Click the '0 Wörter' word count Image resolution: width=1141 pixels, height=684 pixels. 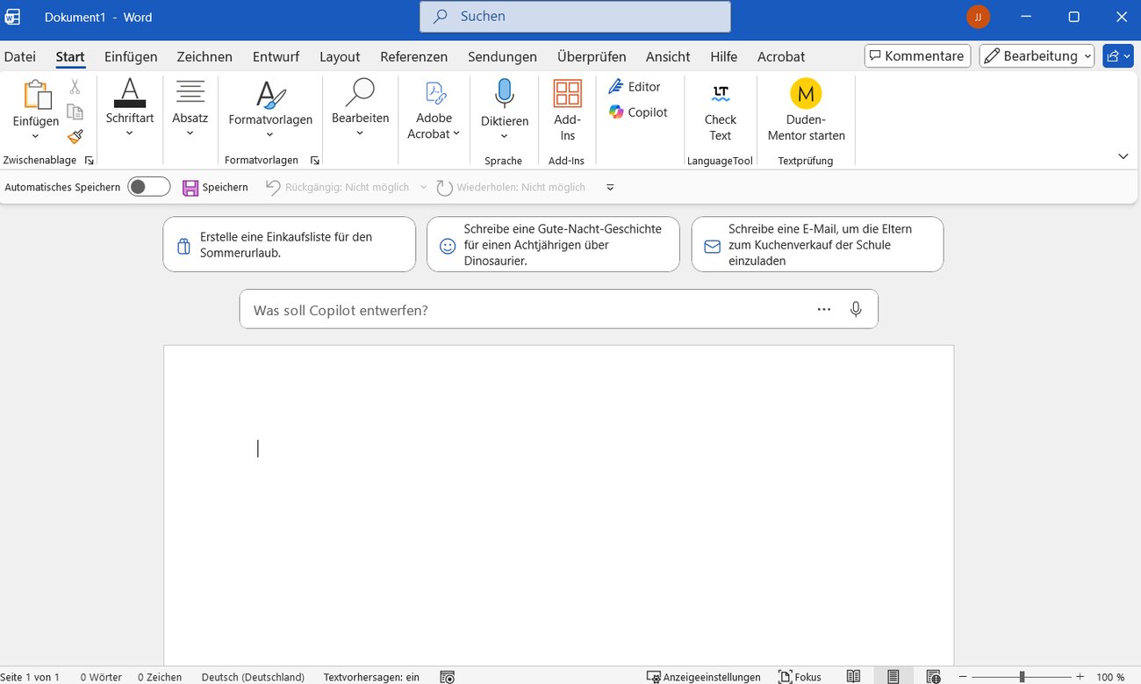101,677
